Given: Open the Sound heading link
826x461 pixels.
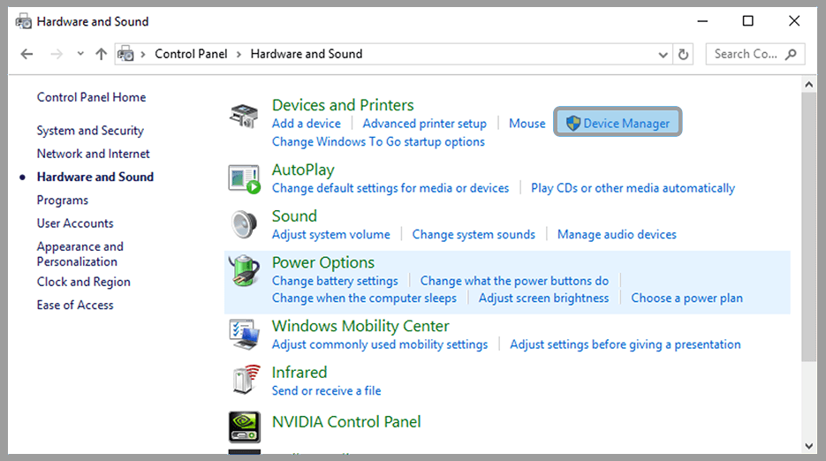Looking at the screenshot, I should (294, 216).
